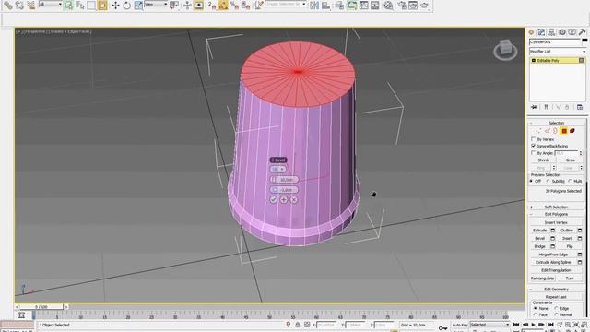
Task: Select the SubObj preview selection radio
Action: (549, 181)
